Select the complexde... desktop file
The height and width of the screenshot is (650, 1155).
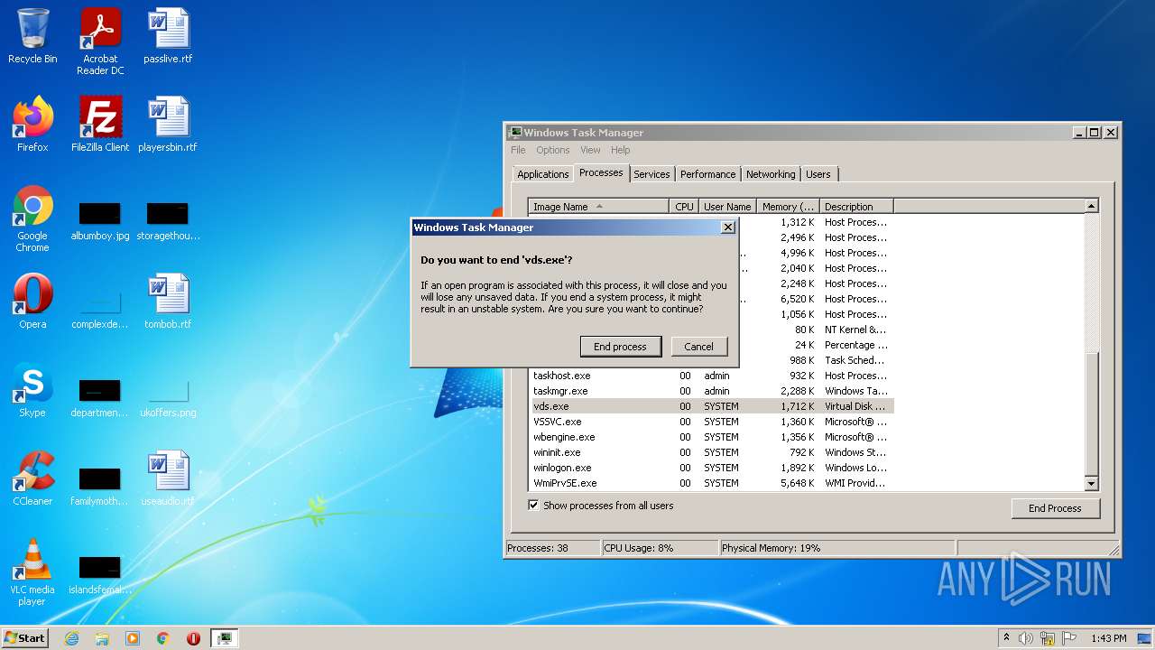(x=100, y=307)
